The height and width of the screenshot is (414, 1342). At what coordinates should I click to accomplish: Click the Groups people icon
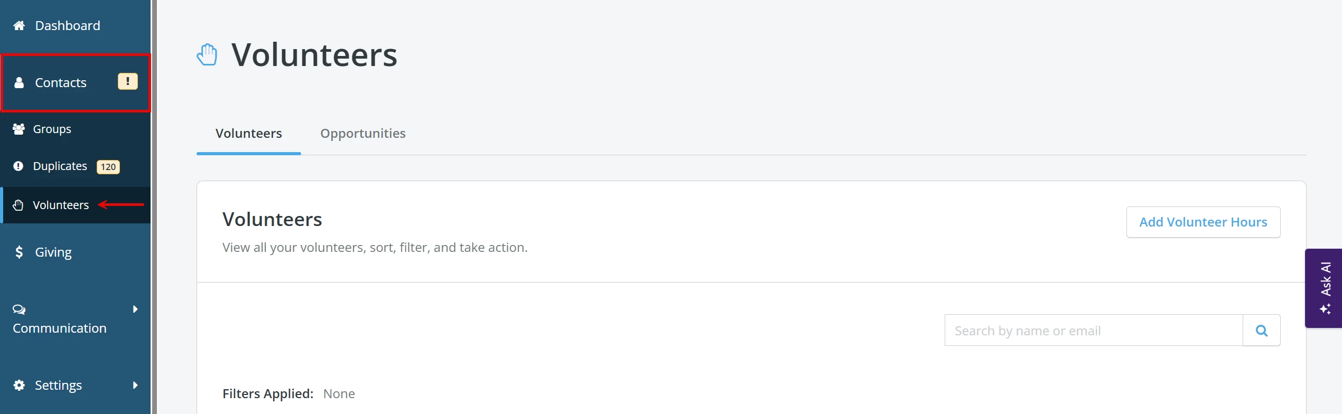[x=20, y=128]
